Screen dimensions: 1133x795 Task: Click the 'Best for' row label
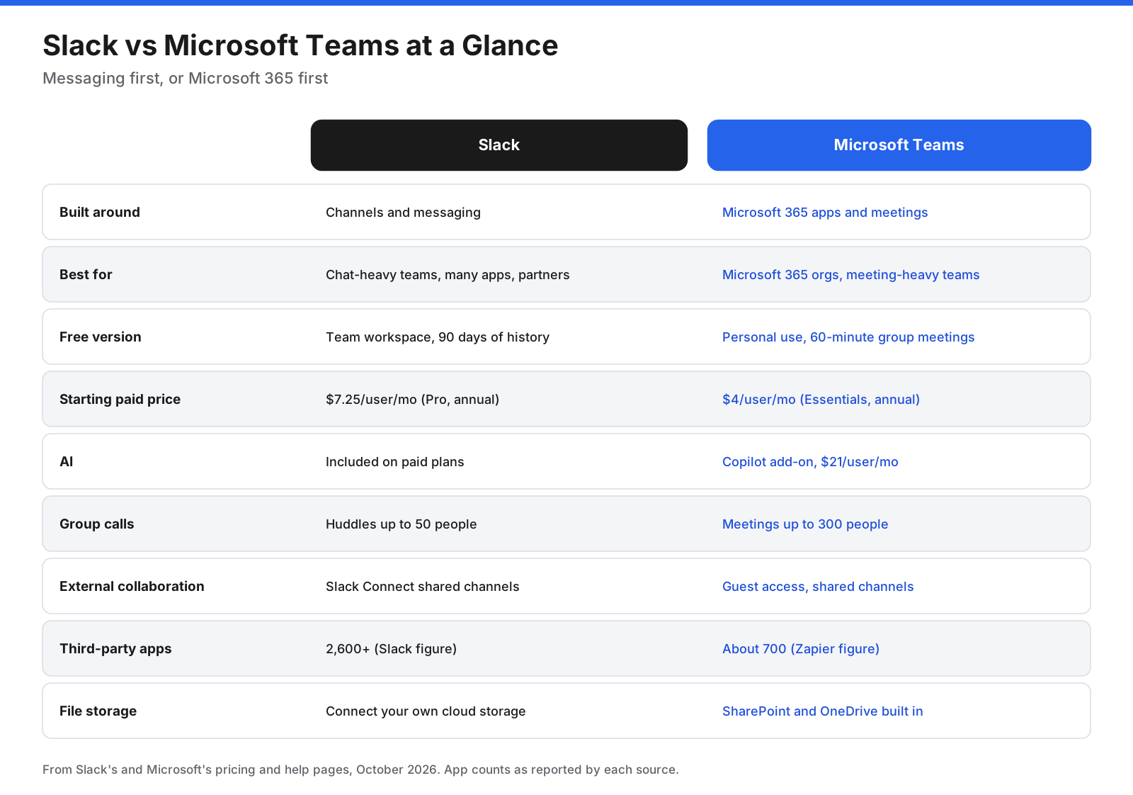tap(86, 274)
